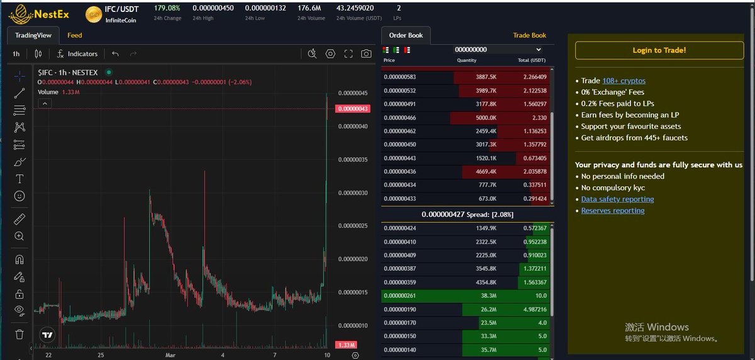Activate the zoom in tool

[20, 236]
